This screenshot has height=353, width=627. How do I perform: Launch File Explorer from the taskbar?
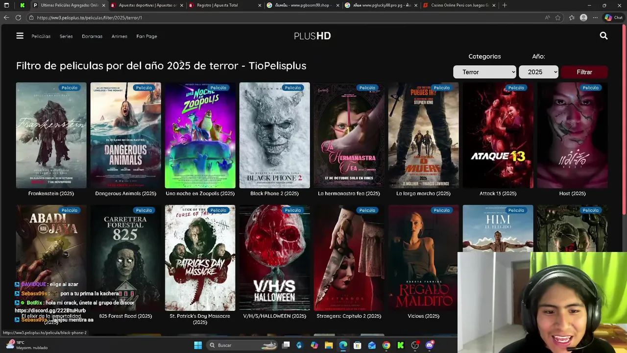pos(329,345)
